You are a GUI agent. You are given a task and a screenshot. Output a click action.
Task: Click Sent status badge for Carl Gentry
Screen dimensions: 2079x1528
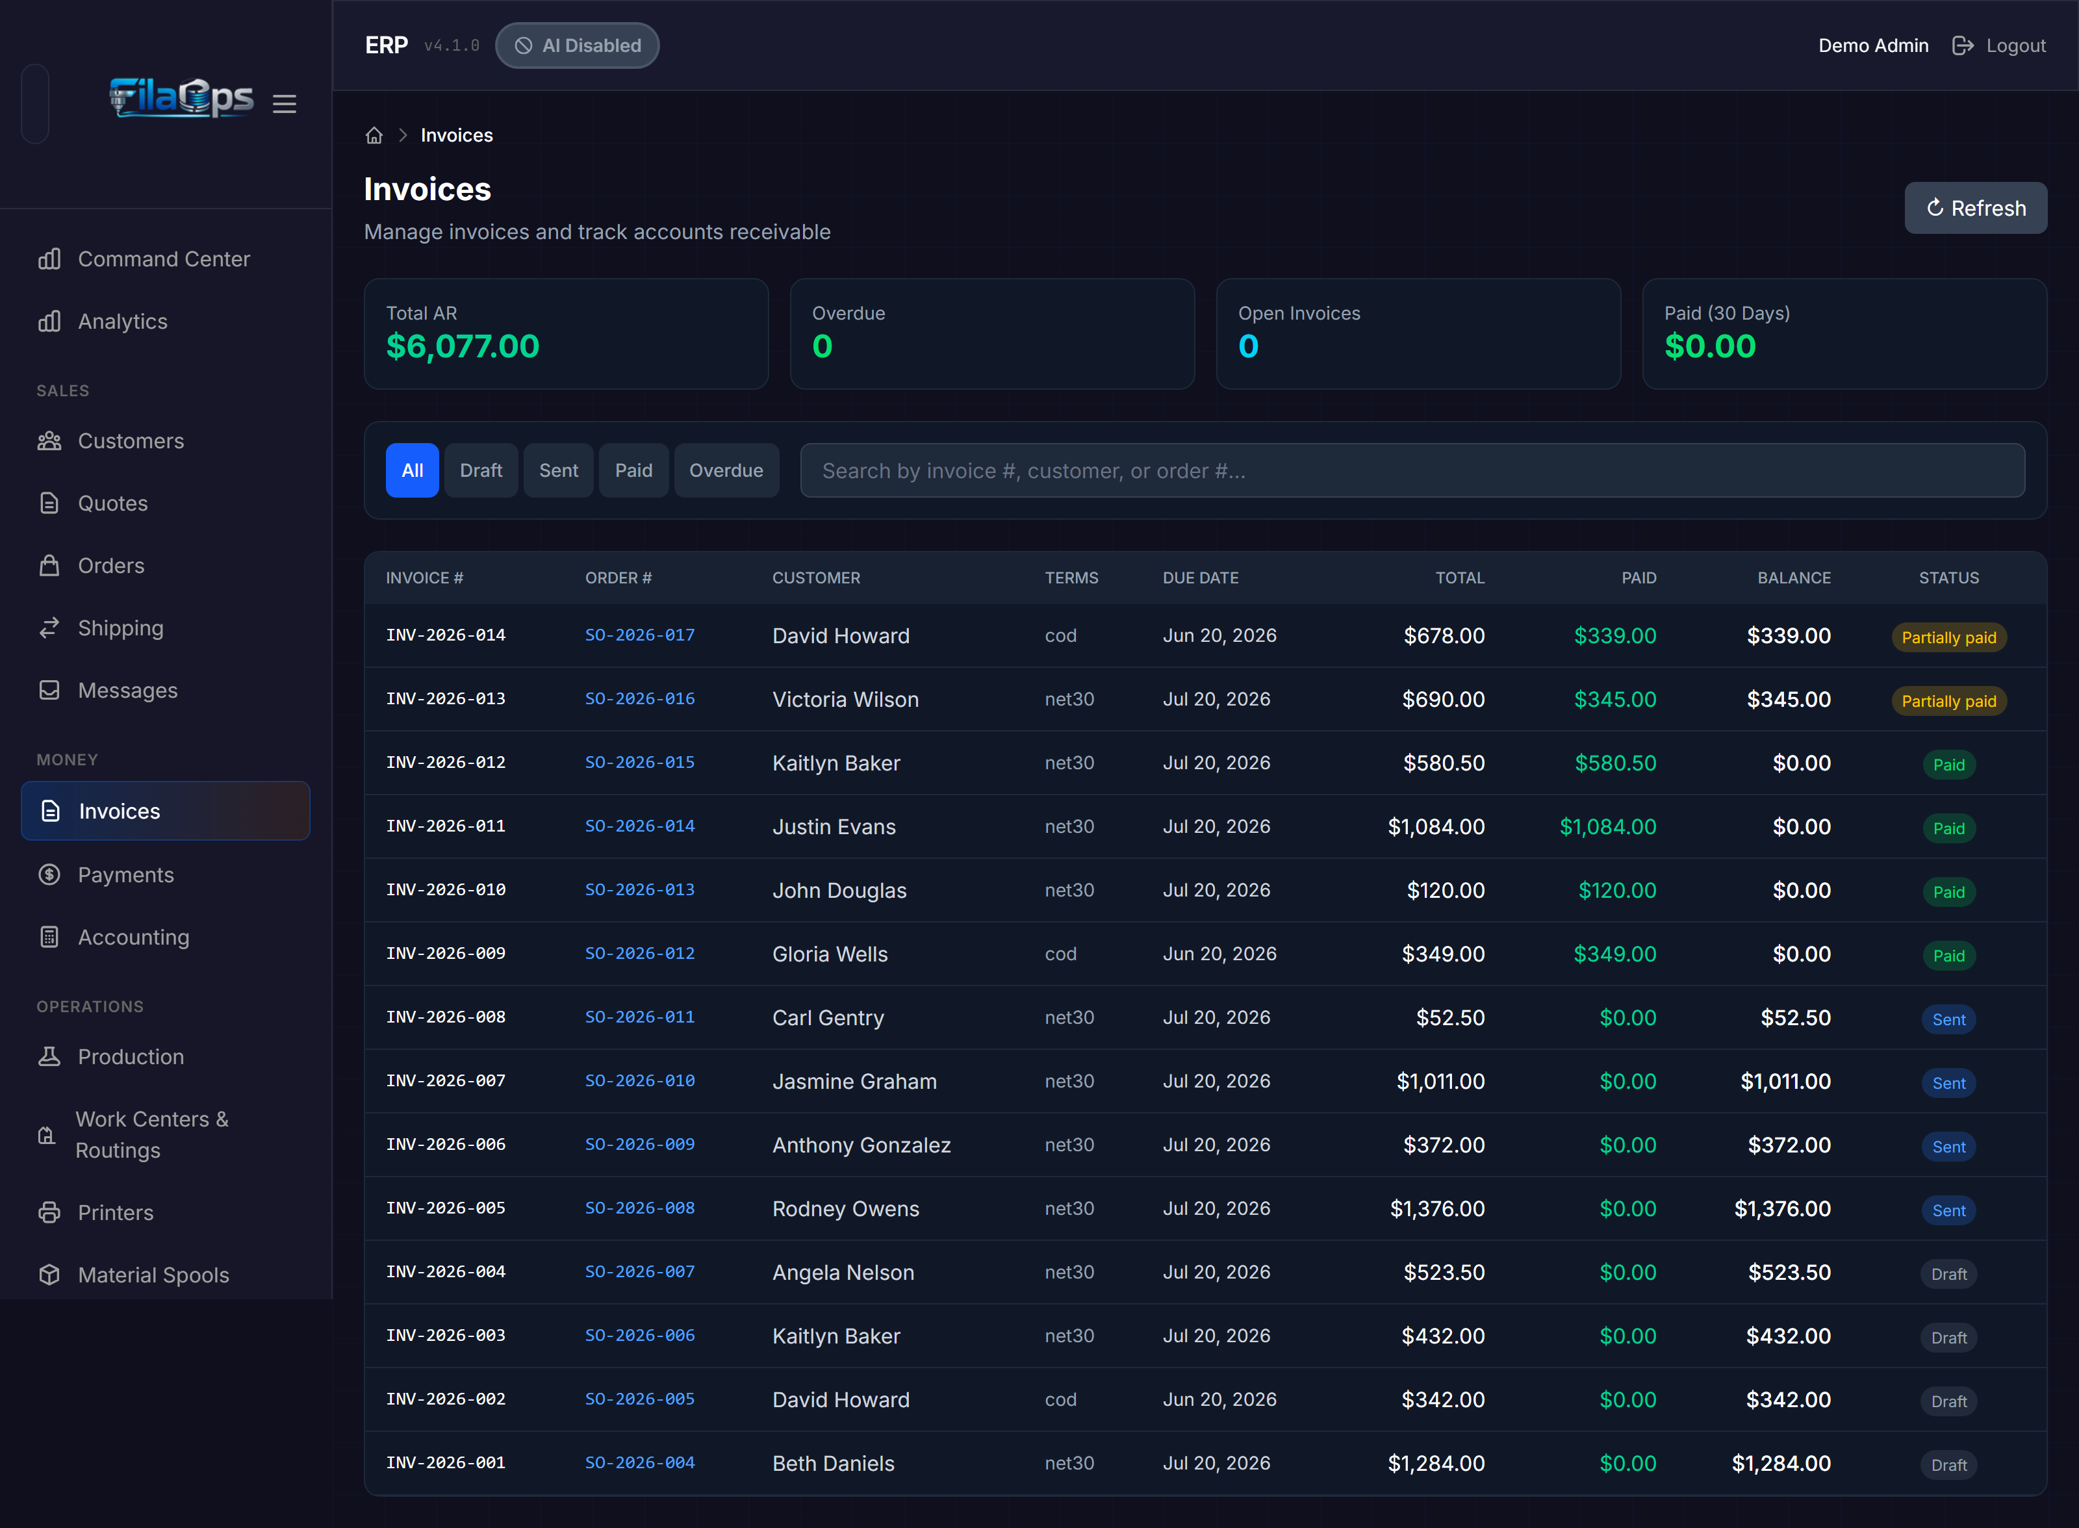point(1948,1019)
